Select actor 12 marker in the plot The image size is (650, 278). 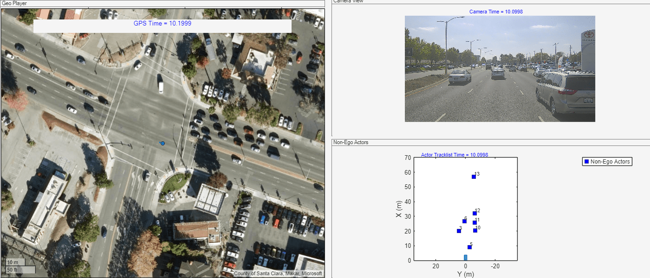(474, 213)
